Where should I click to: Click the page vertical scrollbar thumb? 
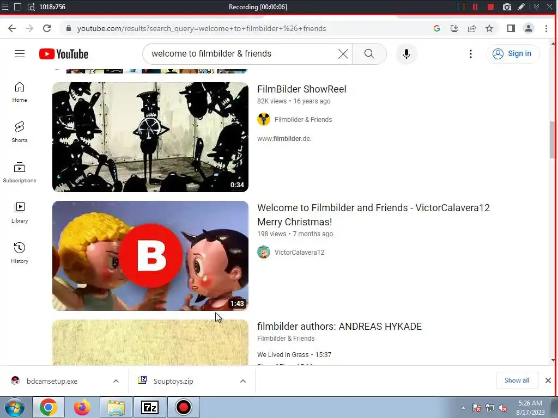pos(552,140)
